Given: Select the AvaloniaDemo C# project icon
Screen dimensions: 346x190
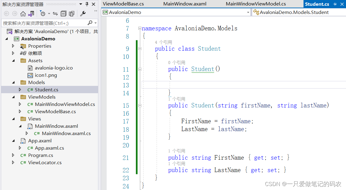Looking at the screenshot, I should click(x=17, y=39).
